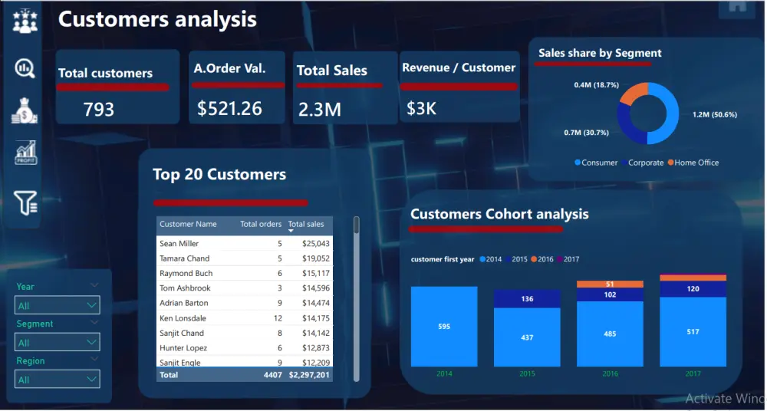Click the 2017 bar segment showing 517
This screenshot has height=411, width=767.
pos(693,332)
